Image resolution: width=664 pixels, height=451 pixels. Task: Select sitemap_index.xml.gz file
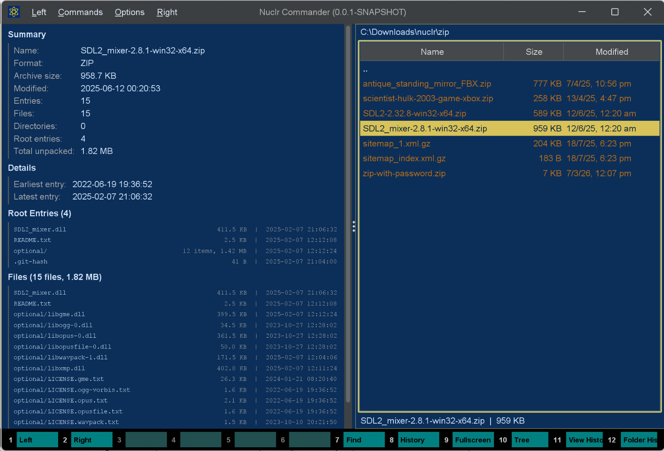(x=510, y=158)
